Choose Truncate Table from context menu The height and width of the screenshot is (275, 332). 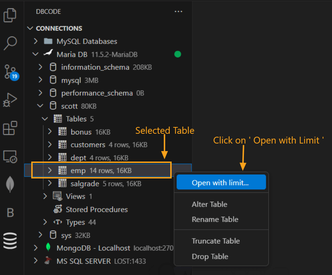[221, 241]
